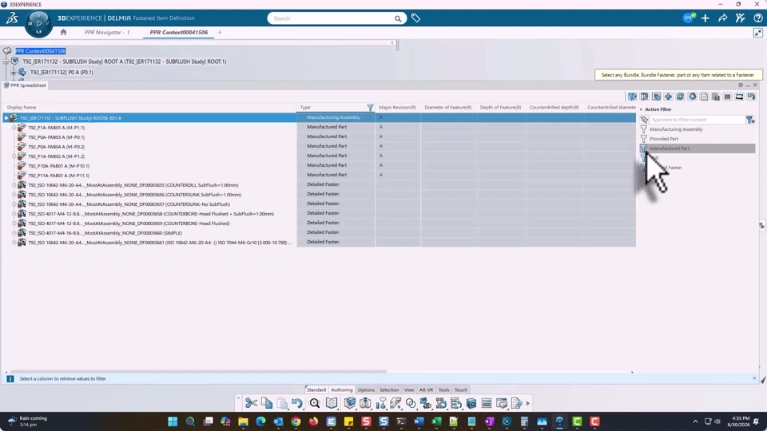The width and height of the screenshot is (767, 431).
Task: Open Google Chrome from the taskbar
Action: tap(296, 421)
